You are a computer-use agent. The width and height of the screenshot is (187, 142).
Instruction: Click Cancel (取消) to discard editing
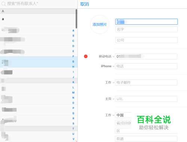[x=85, y=4]
